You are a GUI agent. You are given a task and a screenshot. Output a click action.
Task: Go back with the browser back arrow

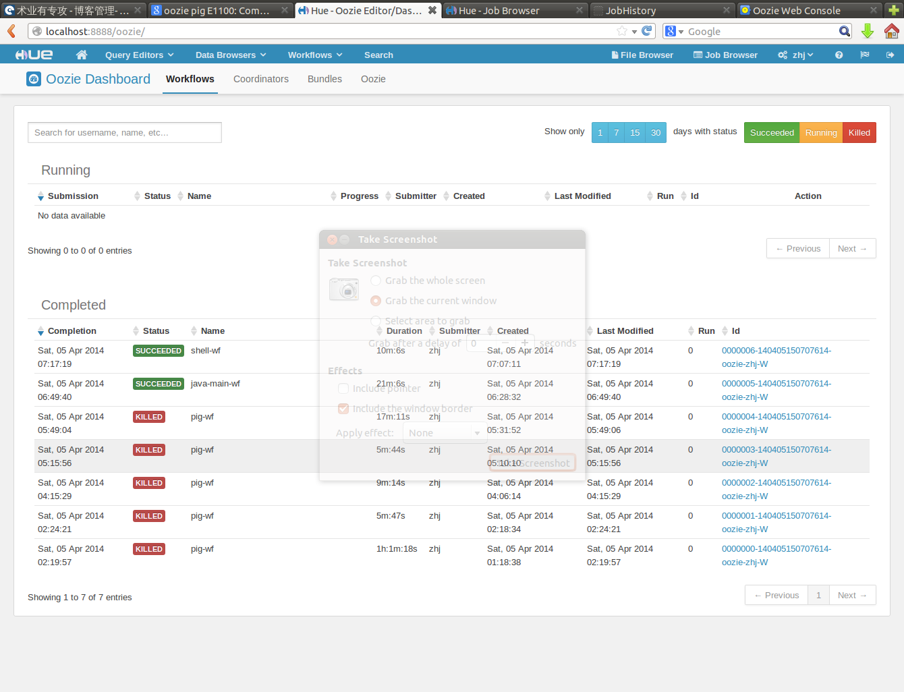pyautogui.click(x=11, y=31)
